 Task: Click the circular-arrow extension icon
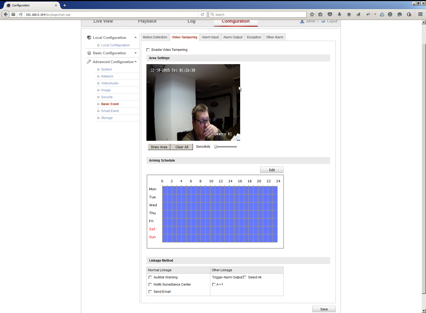coord(390,14)
